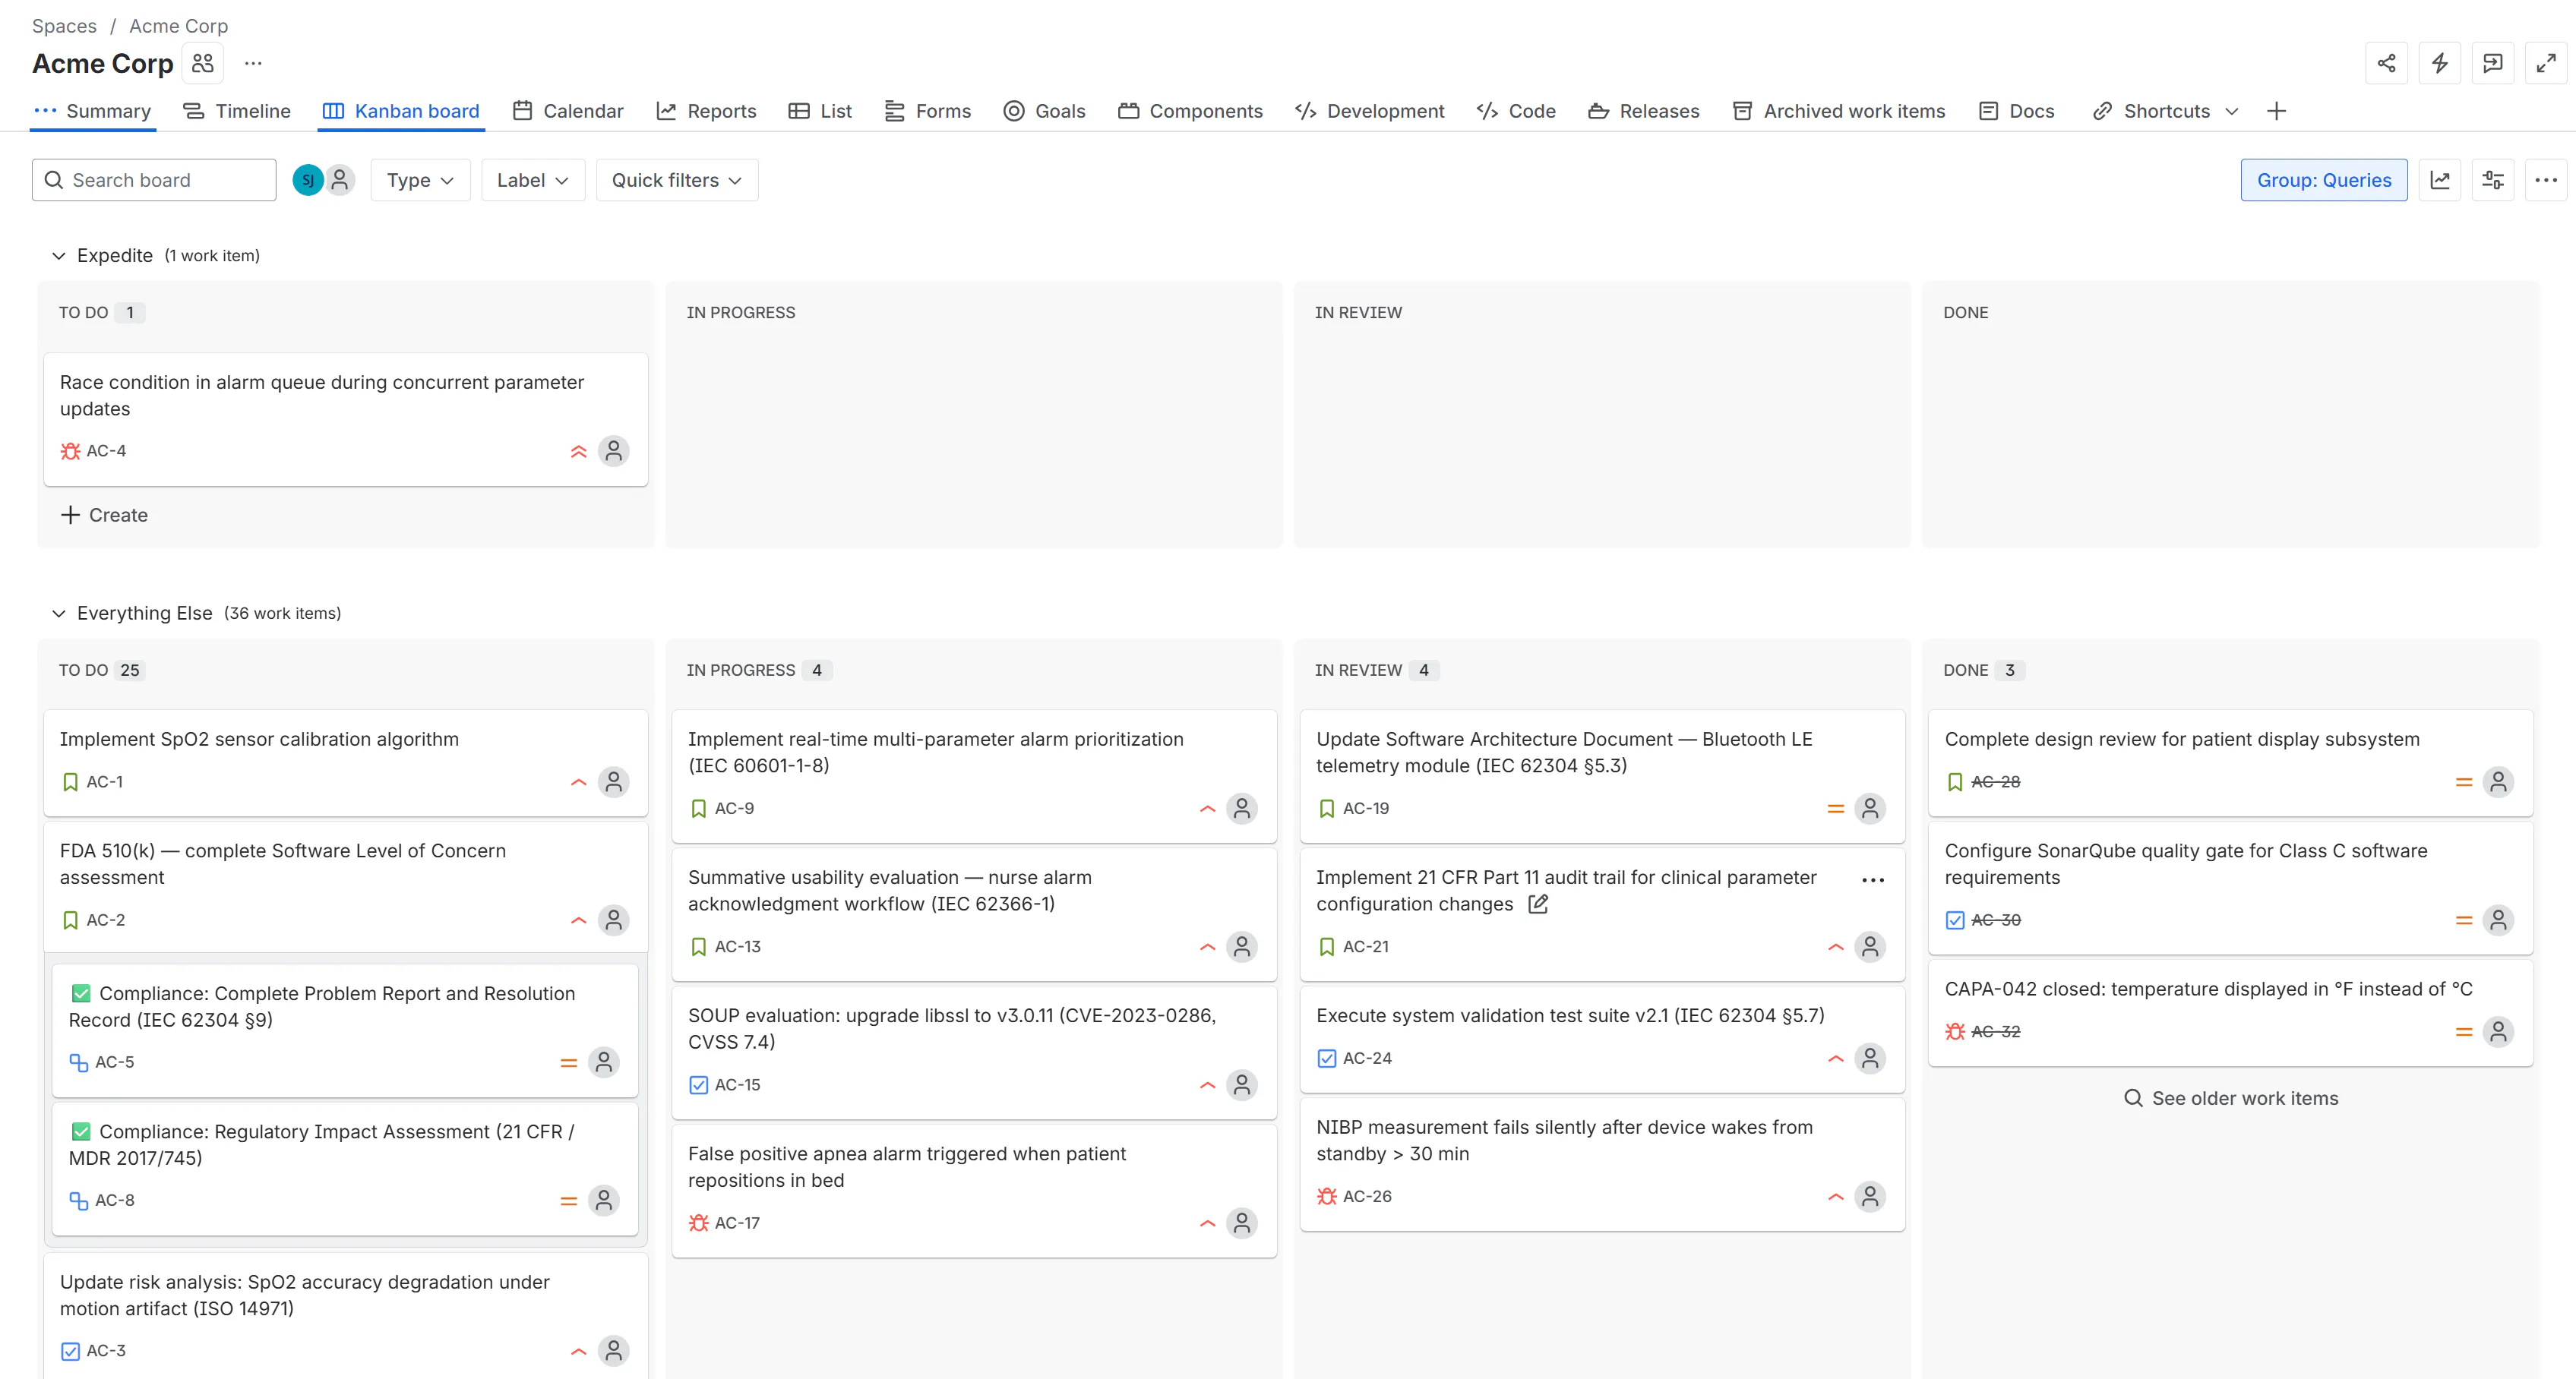
Task: Open the SpO2 sensor calibration card
Action: [346, 762]
